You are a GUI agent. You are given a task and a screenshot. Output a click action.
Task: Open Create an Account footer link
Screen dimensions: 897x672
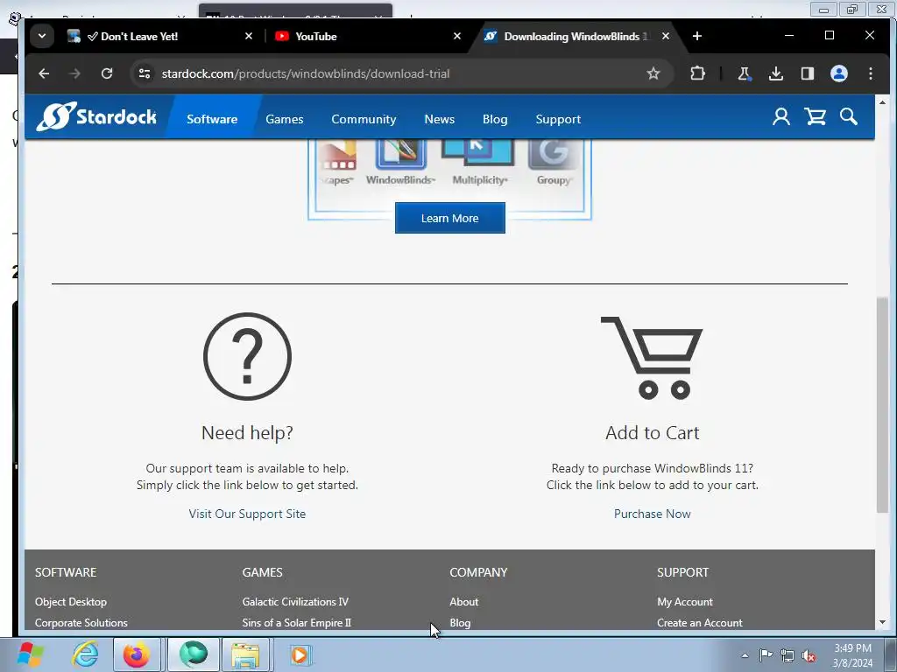pos(700,623)
